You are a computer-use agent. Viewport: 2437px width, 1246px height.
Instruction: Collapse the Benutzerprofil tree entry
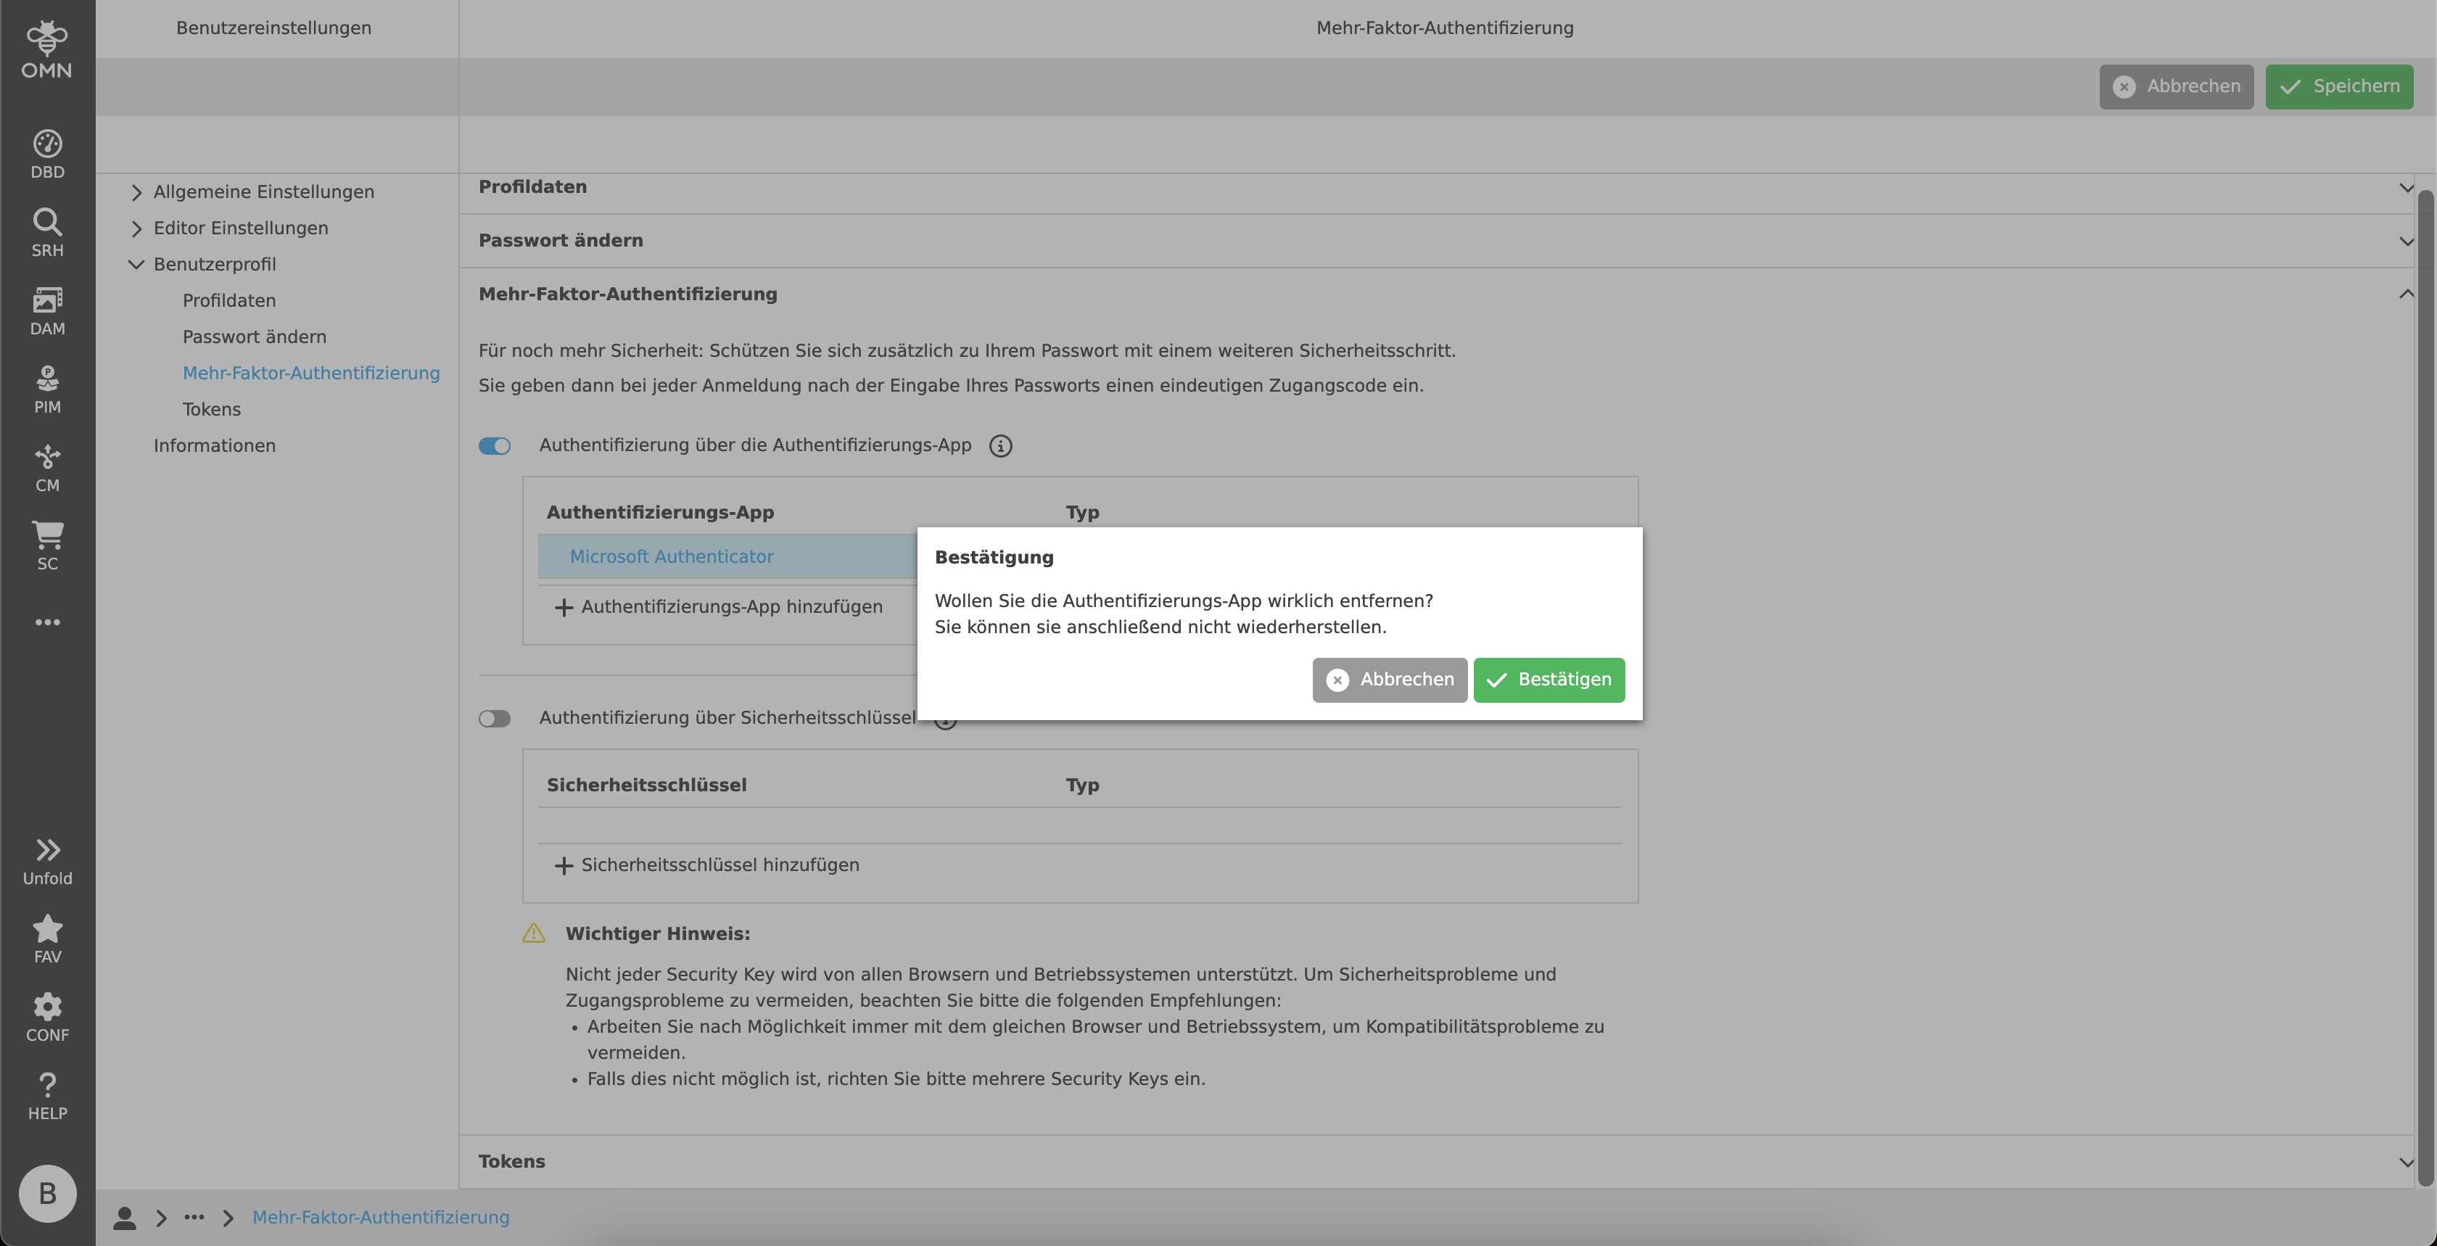pyautogui.click(x=136, y=264)
